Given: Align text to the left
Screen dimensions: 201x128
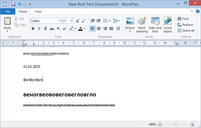Looking at the screenshot, I should point(92,29).
